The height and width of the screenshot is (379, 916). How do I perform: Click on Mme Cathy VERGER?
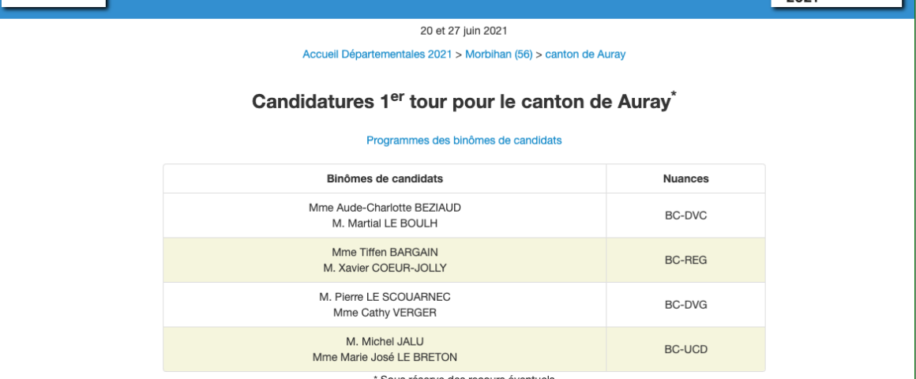coord(385,312)
